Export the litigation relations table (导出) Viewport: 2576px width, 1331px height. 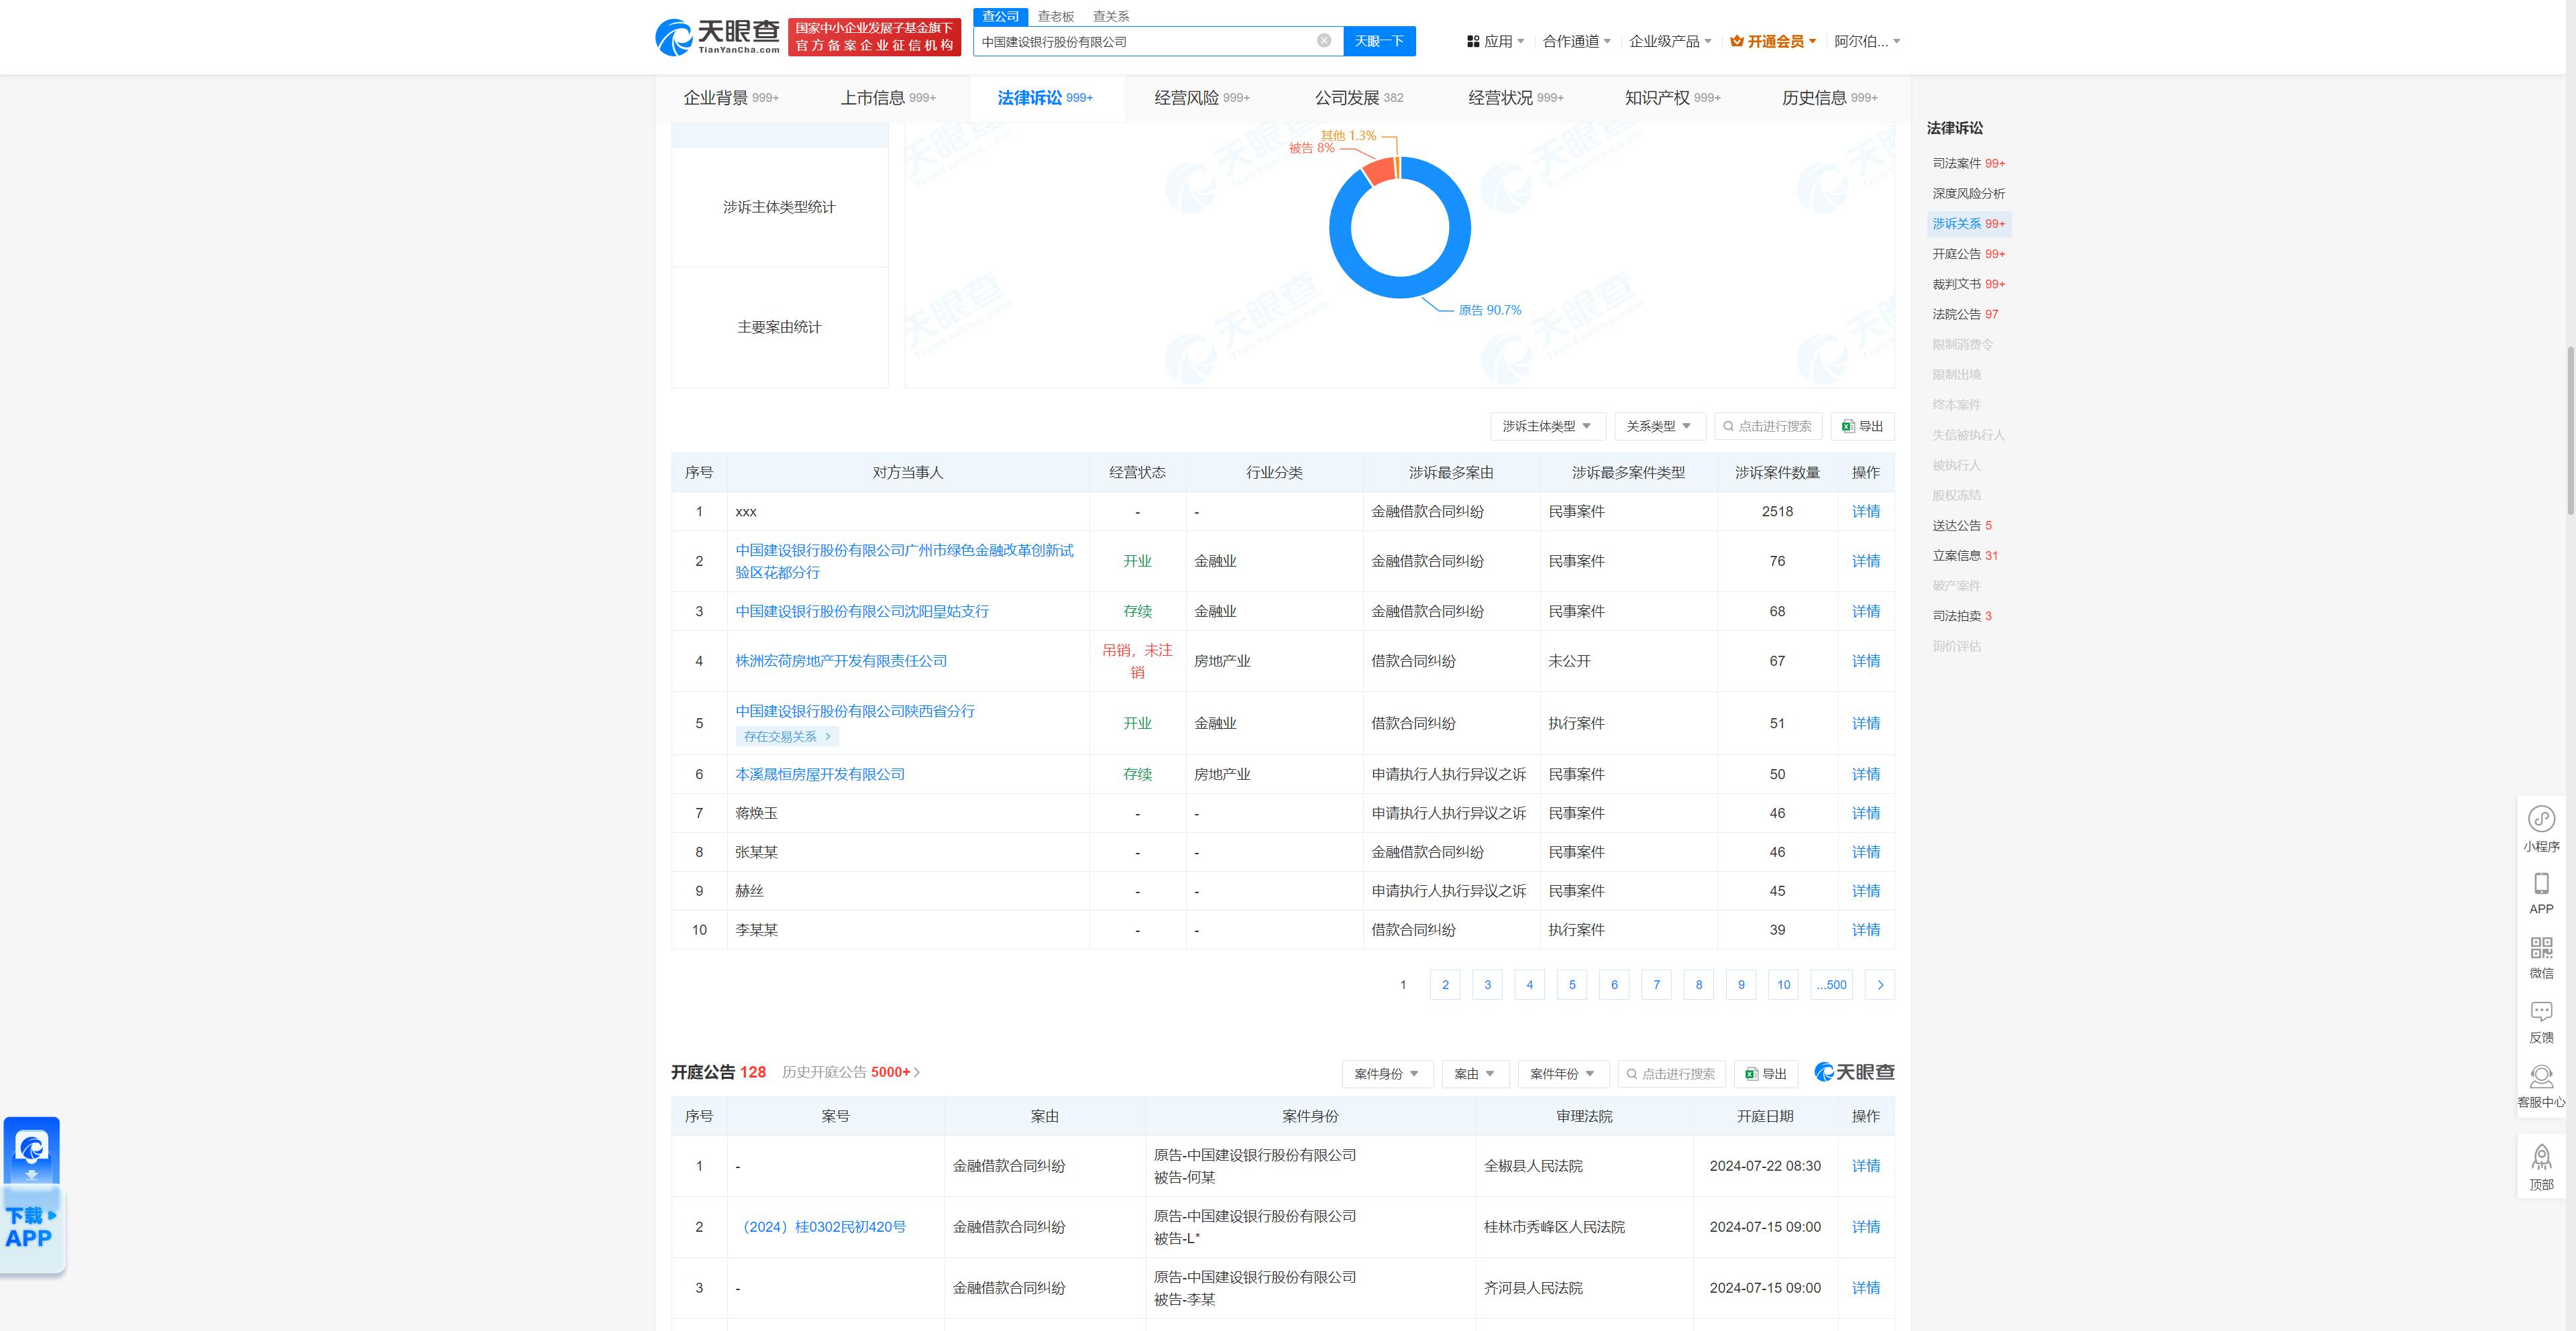[x=1862, y=426]
